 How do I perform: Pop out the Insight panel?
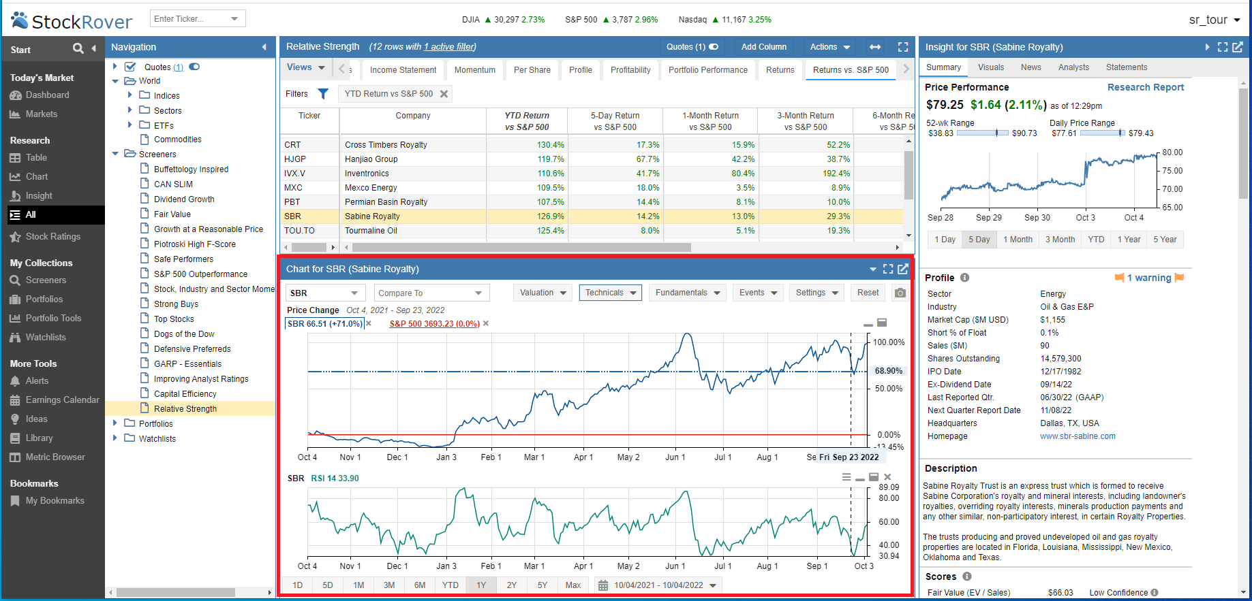(x=1238, y=47)
